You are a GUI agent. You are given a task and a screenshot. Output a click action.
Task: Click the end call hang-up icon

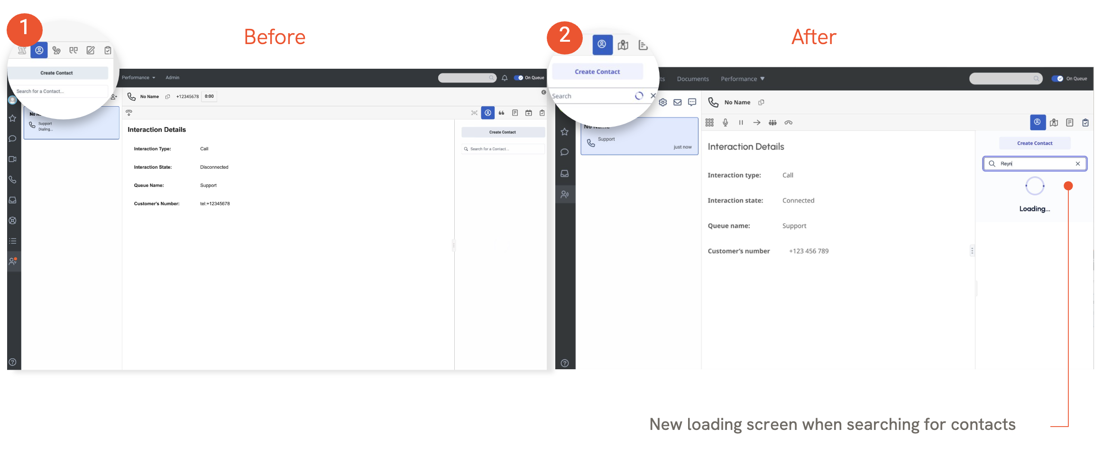[789, 123]
